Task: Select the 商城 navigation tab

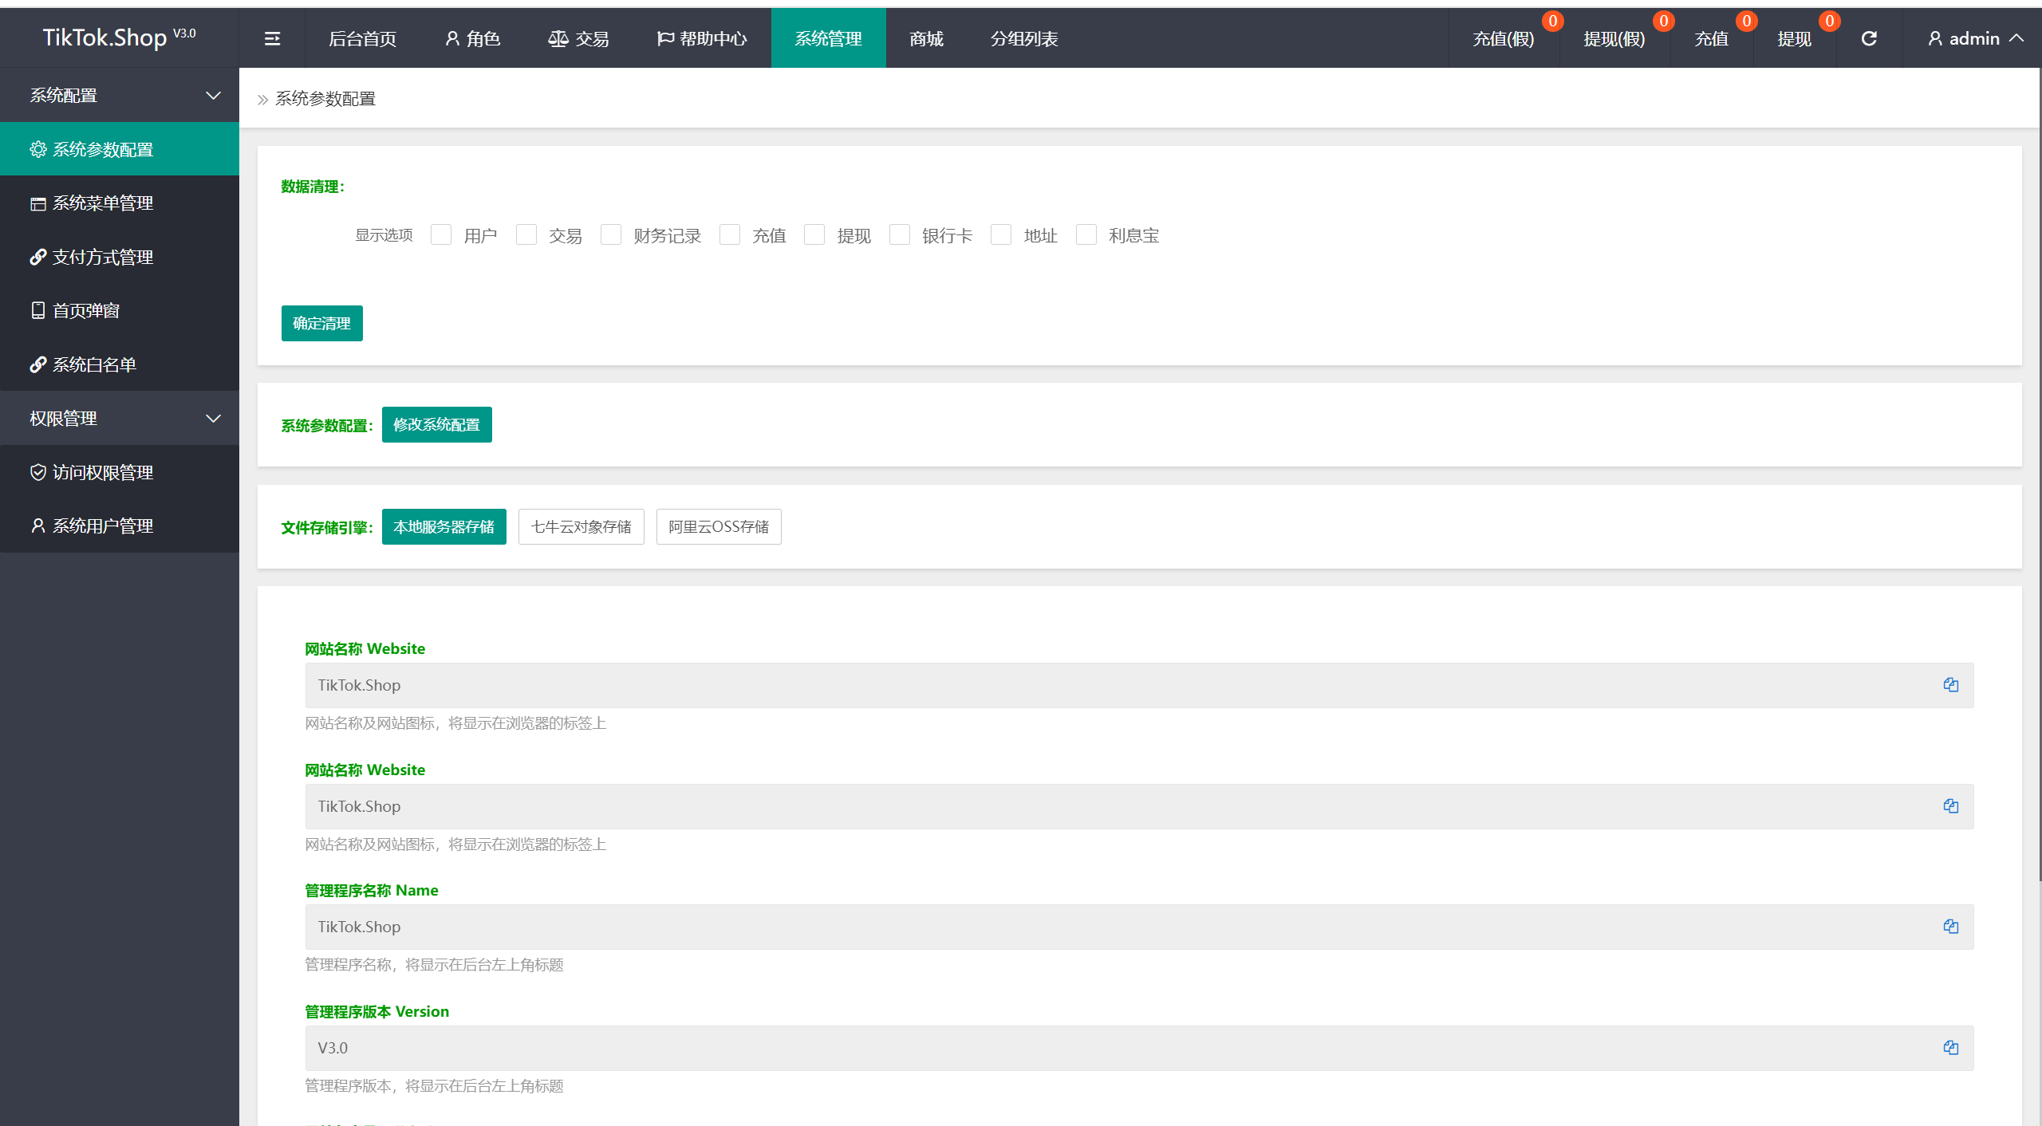Action: 928,37
